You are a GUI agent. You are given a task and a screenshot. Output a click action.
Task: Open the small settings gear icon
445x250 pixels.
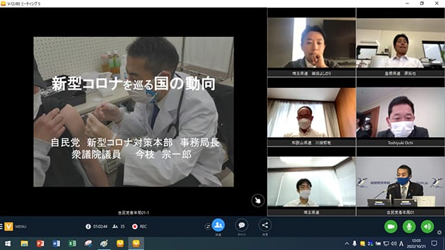tap(439, 233)
